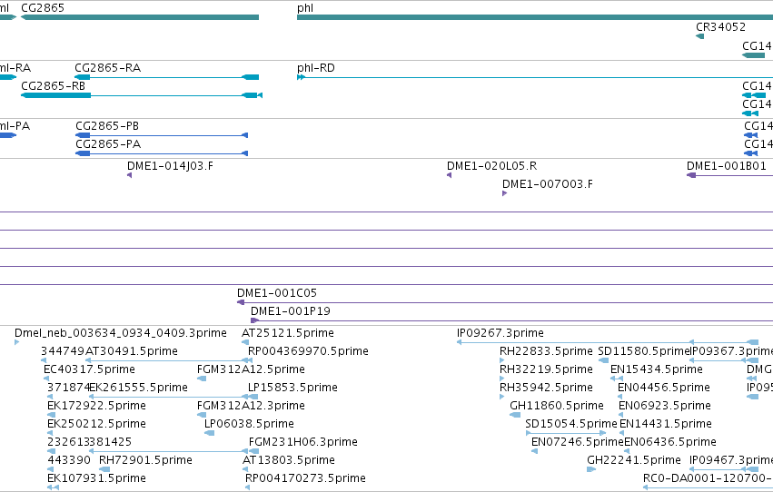Click the RH22833.5prime EST label
This screenshot has width=773, height=492.
click(546, 351)
